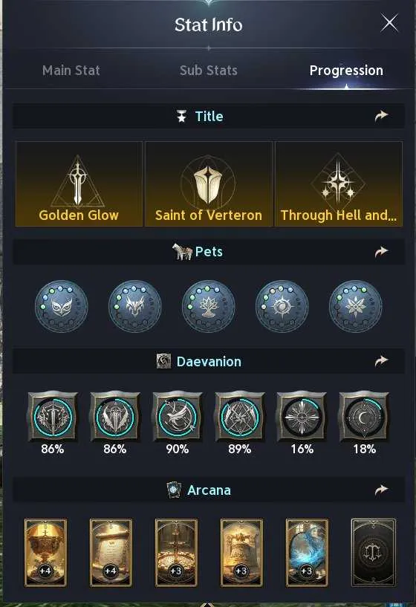This screenshot has width=416, height=607.
Task: Select the Through Hell and... title
Action: (x=339, y=184)
